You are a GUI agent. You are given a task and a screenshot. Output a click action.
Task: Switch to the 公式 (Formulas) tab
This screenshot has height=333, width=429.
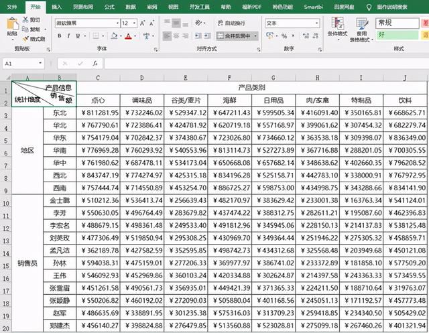pos(109,7)
